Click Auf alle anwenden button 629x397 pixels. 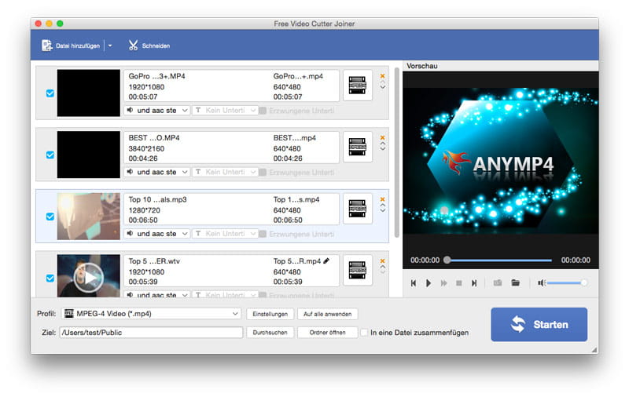pyautogui.click(x=327, y=314)
